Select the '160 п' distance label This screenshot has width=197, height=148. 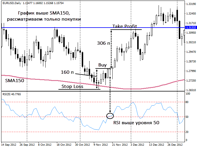(x=67, y=72)
